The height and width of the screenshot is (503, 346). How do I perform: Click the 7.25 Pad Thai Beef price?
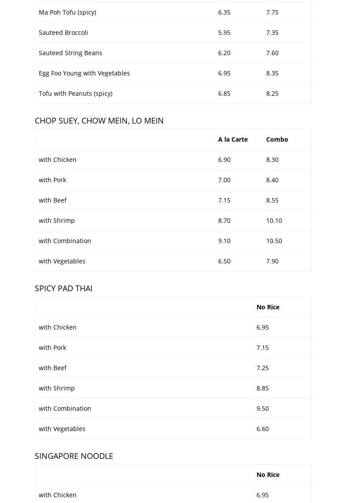(262, 368)
